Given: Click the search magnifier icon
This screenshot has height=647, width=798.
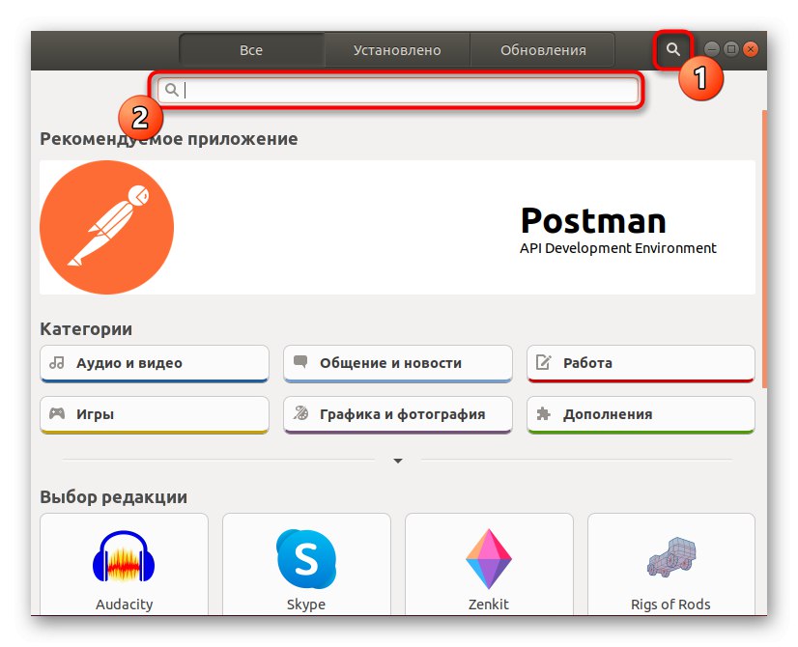Looking at the screenshot, I should pyautogui.click(x=673, y=46).
